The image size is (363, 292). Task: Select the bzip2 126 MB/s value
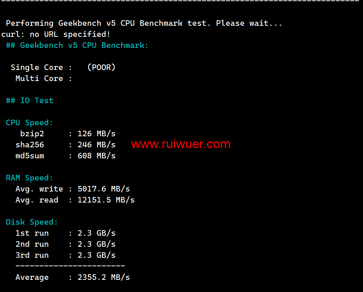pyautogui.click(x=97, y=134)
